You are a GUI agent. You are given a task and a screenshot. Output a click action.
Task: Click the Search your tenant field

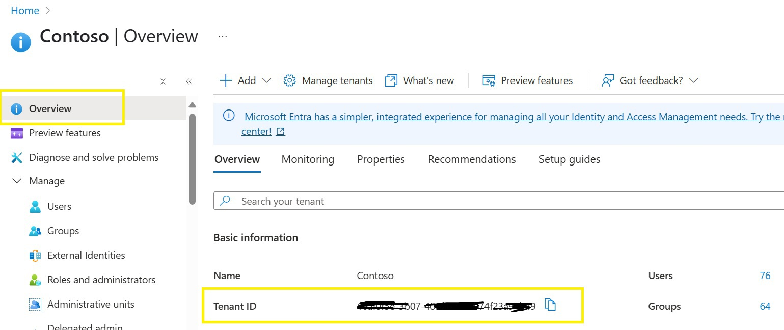pyautogui.click(x=498, y=201)
